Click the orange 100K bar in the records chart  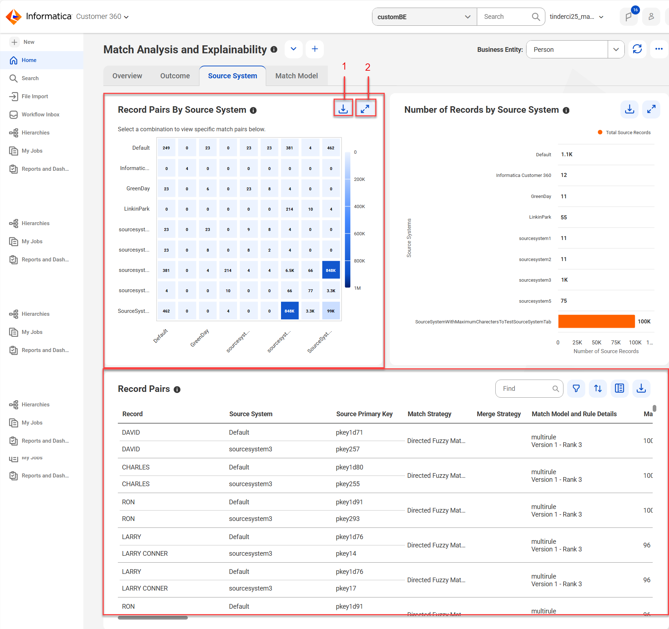click(596, 321)
